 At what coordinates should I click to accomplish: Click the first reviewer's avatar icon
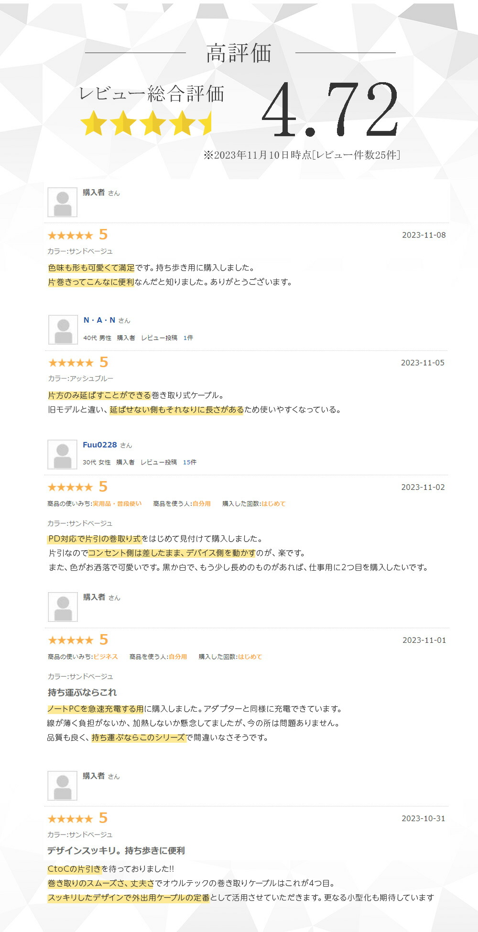coord(63,202)
